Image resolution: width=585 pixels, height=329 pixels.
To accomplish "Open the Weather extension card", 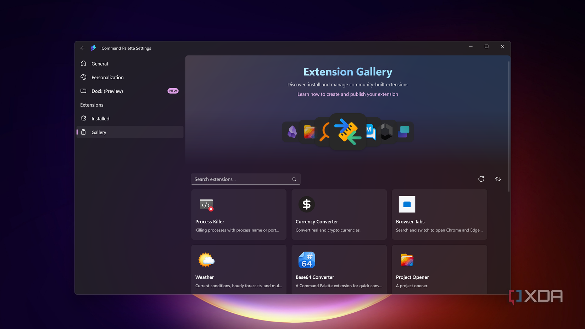I will click(239, 270).
